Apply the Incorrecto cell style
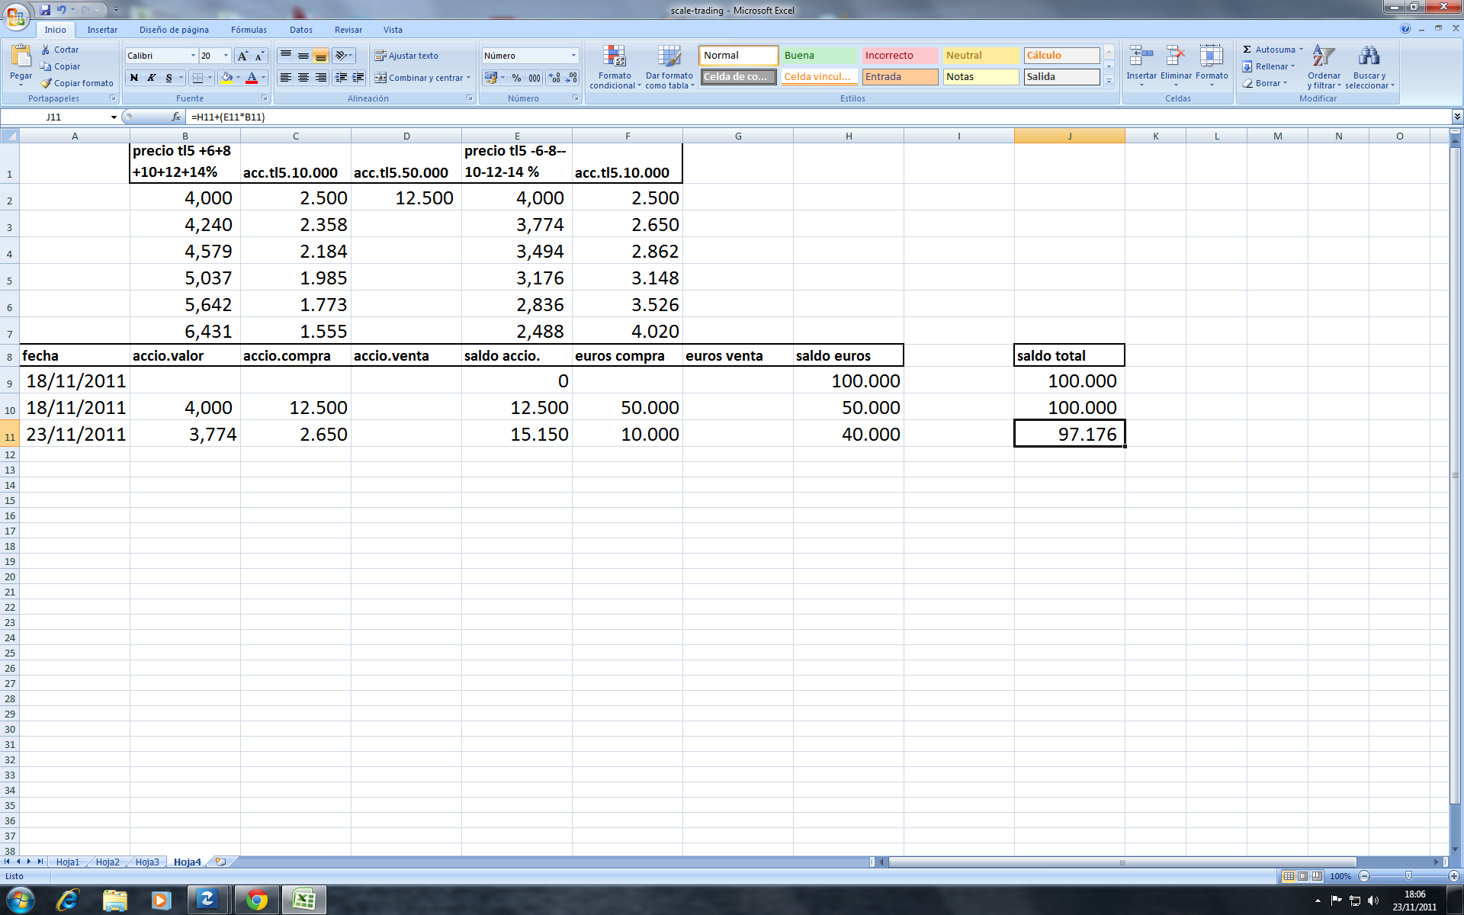1464x915 pixels. pyautogui.click(x=900, y=56)
